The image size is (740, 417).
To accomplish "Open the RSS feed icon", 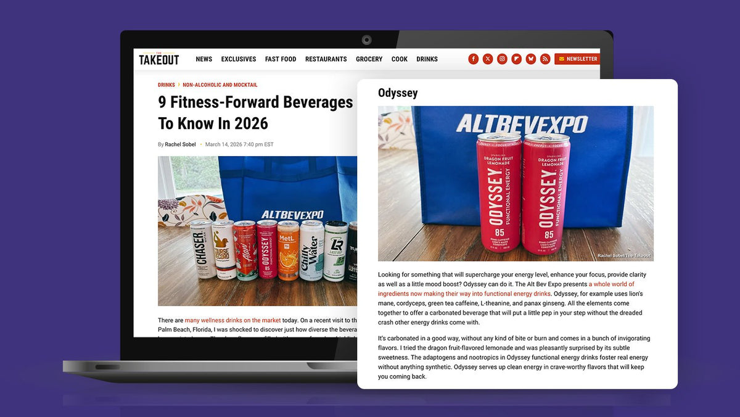I will 545,59.
